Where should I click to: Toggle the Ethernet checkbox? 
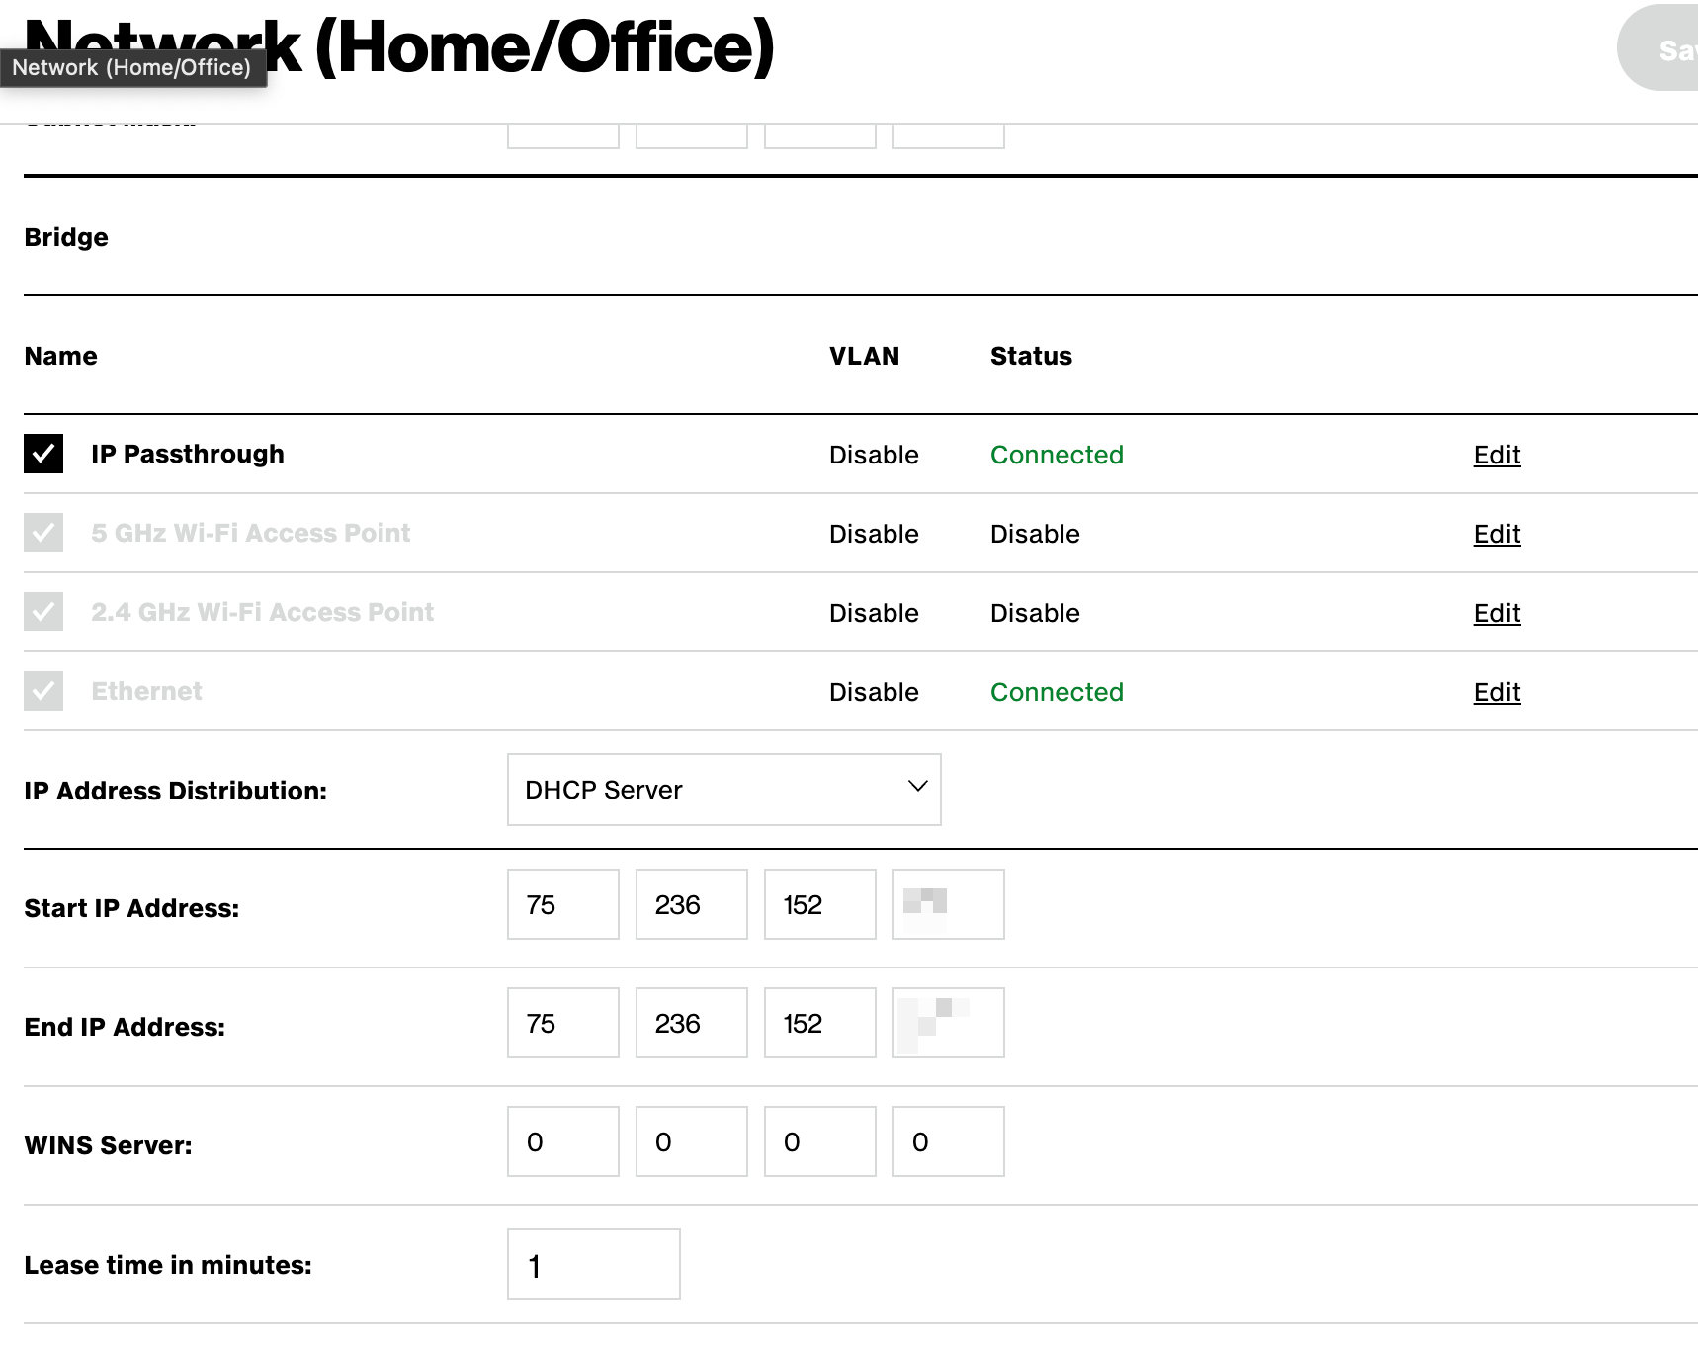[x=43, y=691]
